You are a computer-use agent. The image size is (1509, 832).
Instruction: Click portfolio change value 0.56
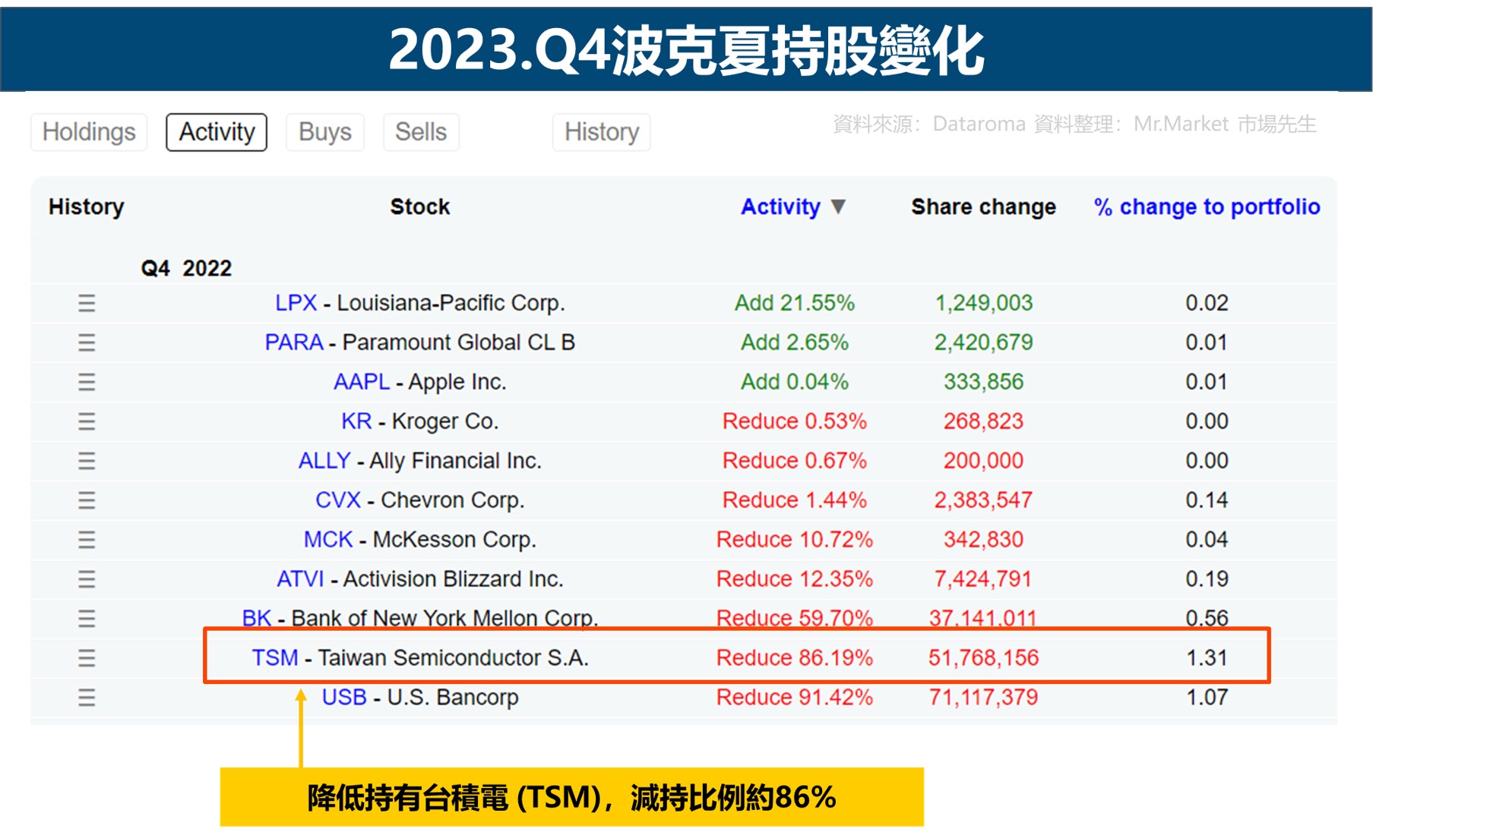(x=1207, y=617)
